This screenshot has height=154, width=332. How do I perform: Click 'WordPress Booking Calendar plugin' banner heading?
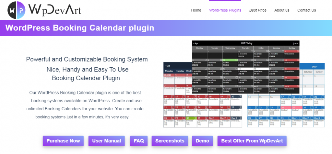pos(80,28)
